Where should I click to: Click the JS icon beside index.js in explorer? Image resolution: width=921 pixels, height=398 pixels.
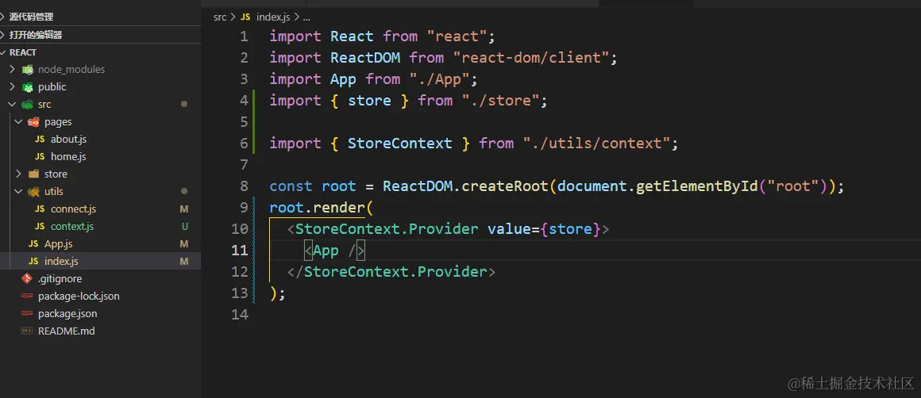(33, 262)
